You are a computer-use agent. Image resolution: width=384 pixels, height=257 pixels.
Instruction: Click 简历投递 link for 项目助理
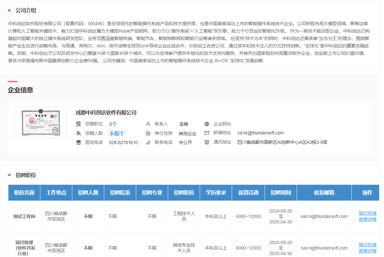[367, 245]
